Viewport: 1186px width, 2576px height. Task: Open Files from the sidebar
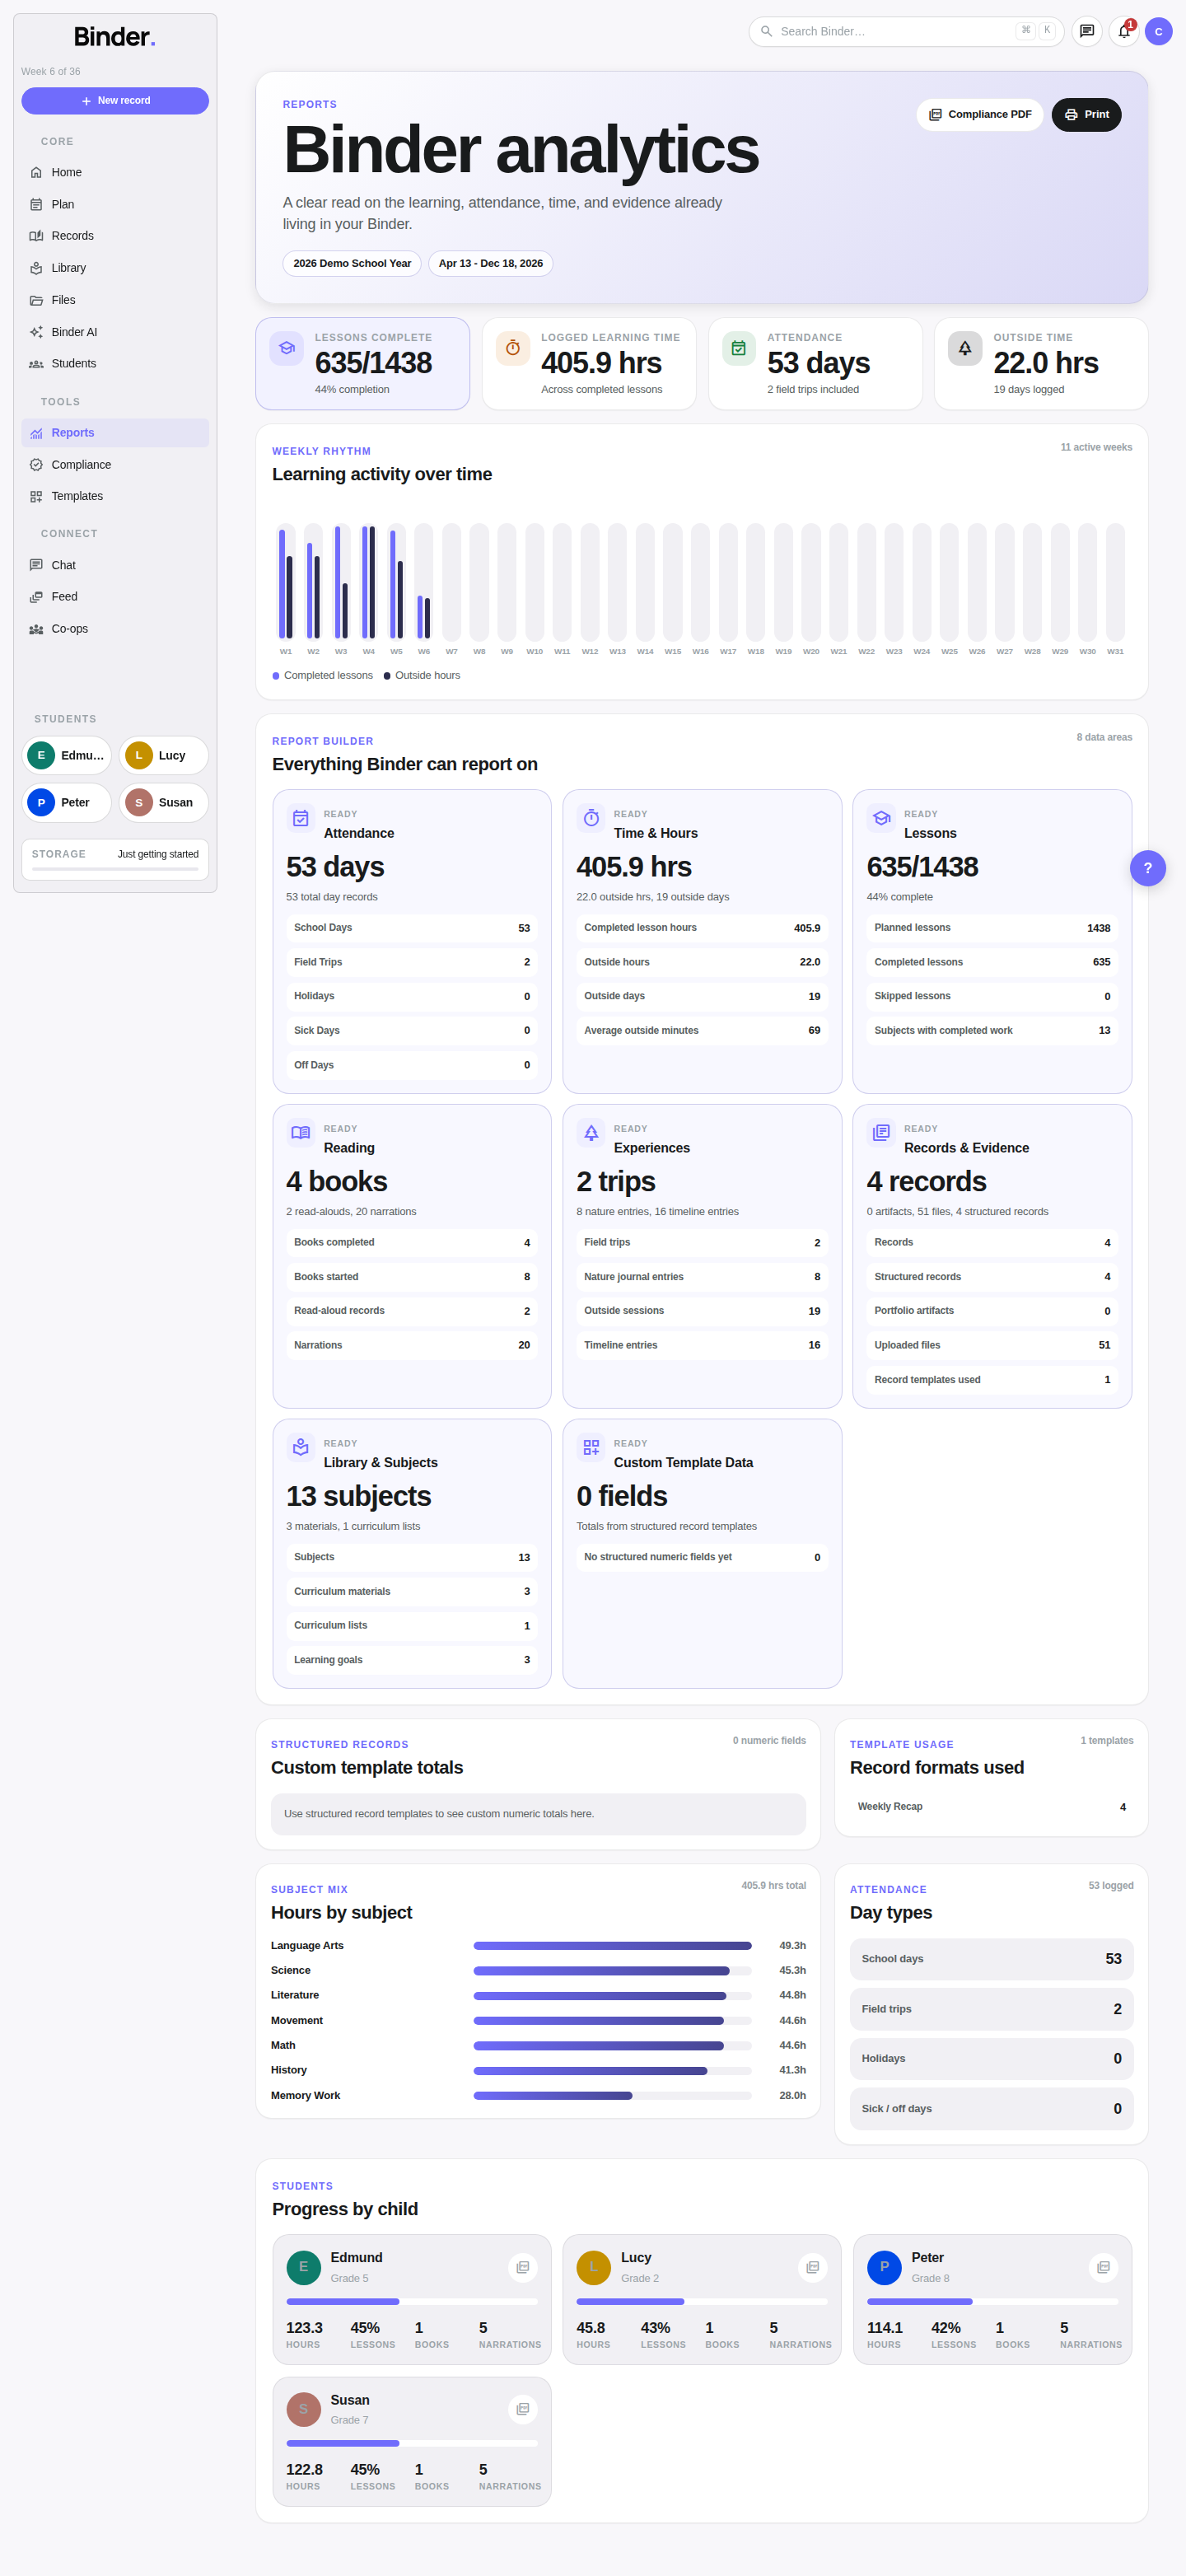[x=115, y=300]
